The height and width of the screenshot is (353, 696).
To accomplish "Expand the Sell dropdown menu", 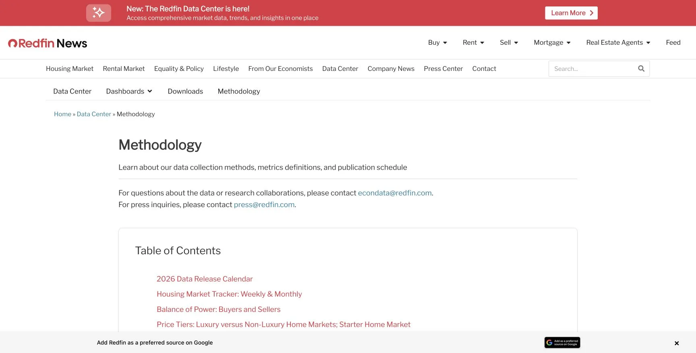I will point(509,42).
